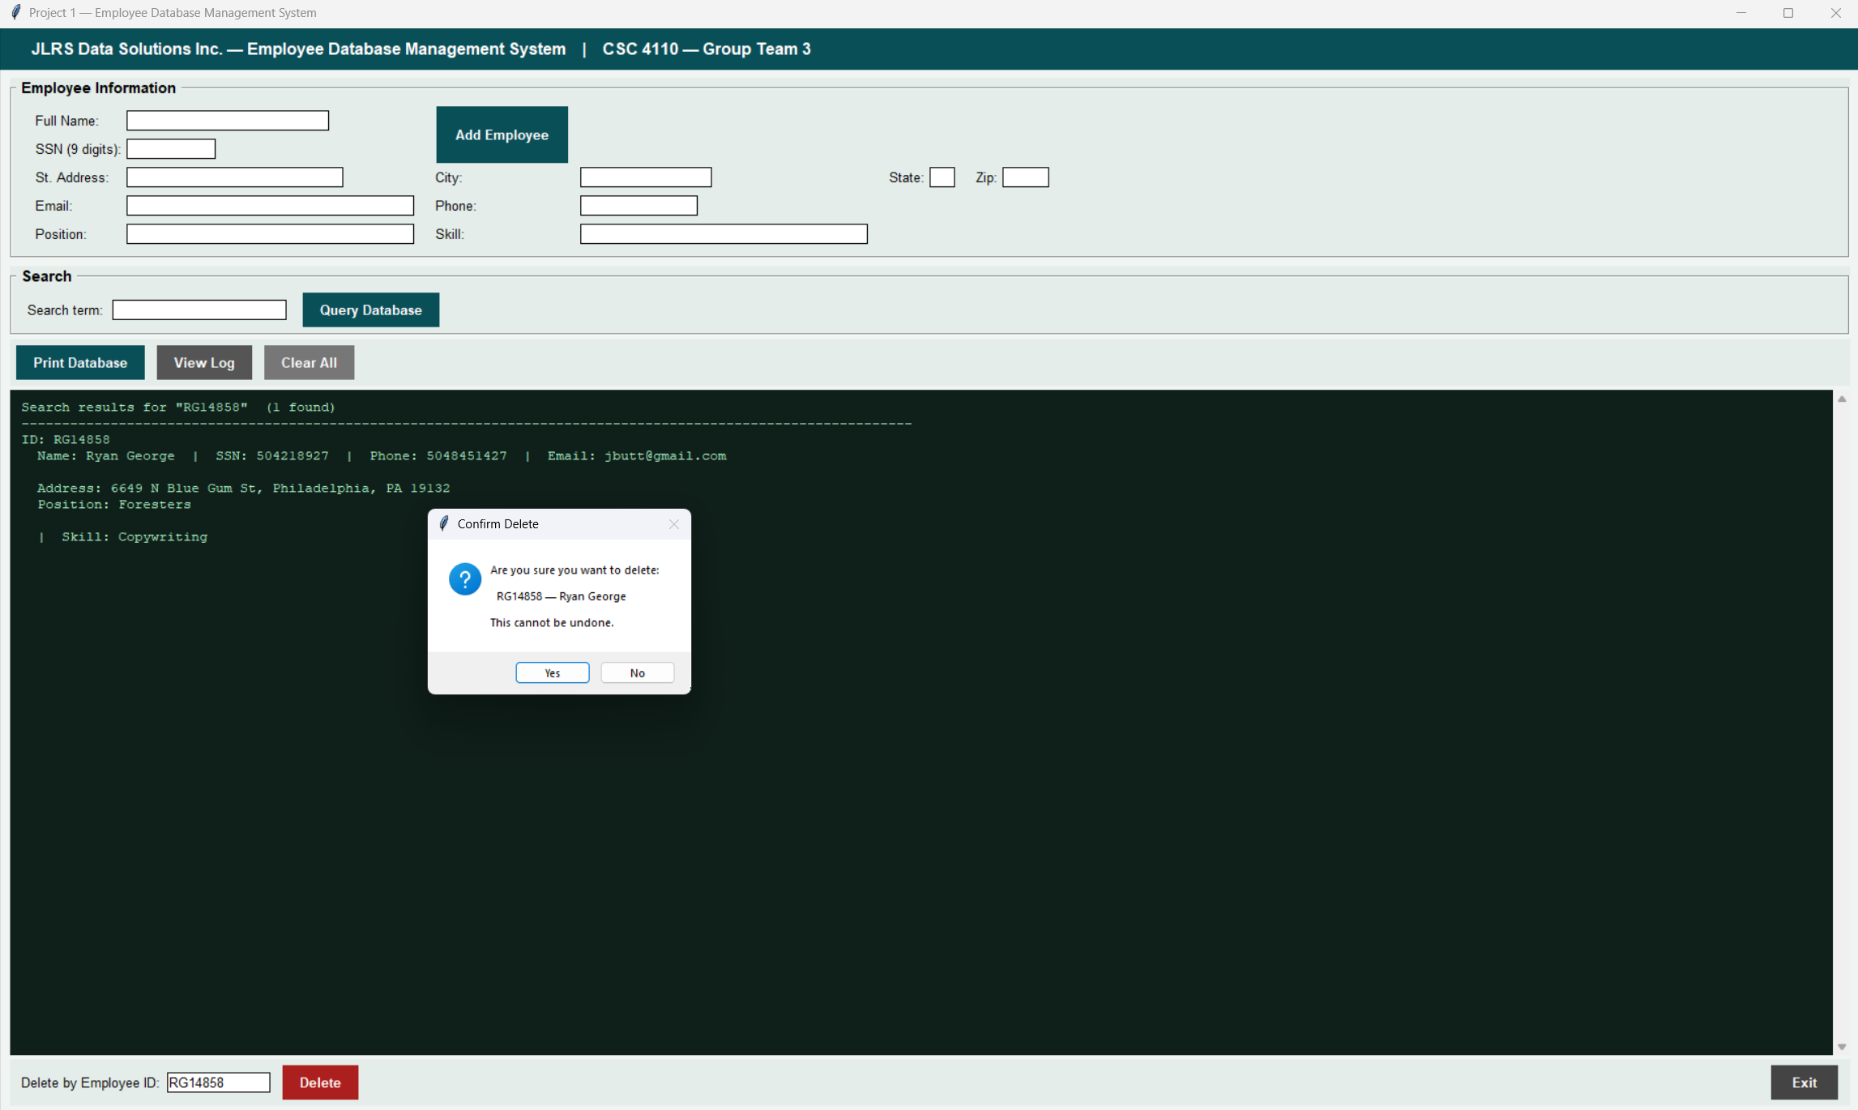Open the View Log
The width and height of the screenshot is (1858, 1110).
tap(203, 362)
